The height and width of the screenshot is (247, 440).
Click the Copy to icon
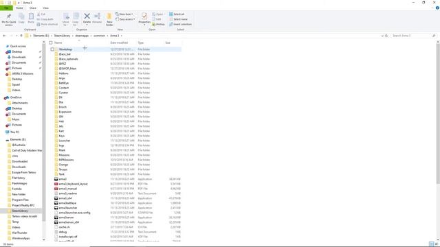click(x=76, y=16)
